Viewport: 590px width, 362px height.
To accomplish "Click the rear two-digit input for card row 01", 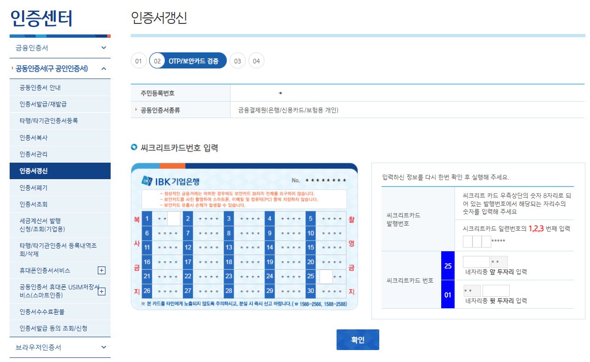I will [496, 290].
